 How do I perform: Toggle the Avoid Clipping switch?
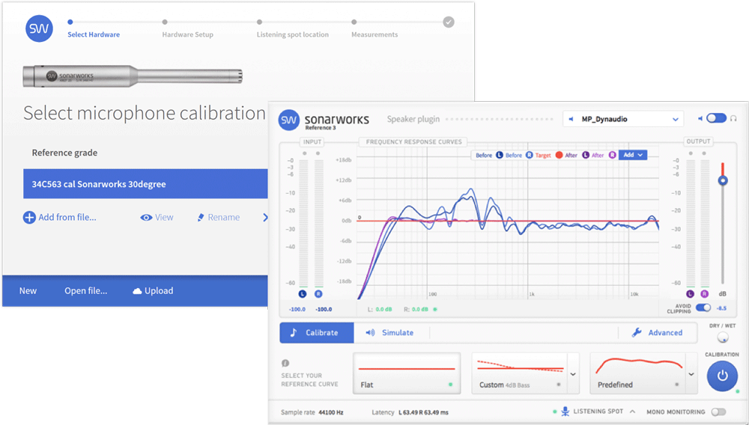coord(703,308)
